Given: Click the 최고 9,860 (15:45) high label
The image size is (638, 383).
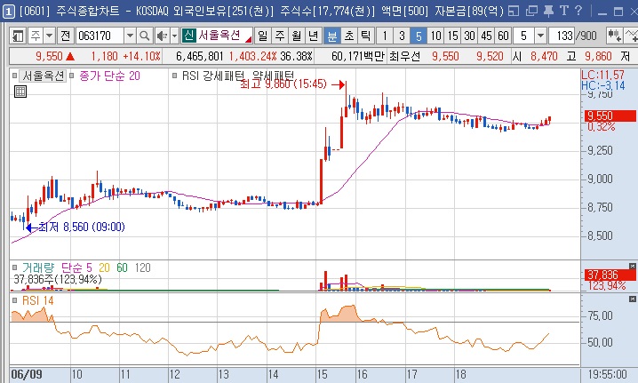Looking at the screenshot, I should coord(283,84).
